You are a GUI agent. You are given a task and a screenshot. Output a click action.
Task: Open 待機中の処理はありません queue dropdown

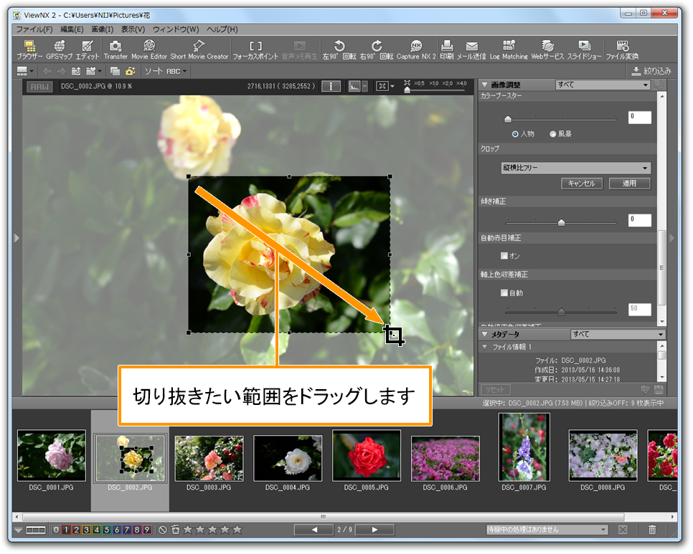point(547,530)
